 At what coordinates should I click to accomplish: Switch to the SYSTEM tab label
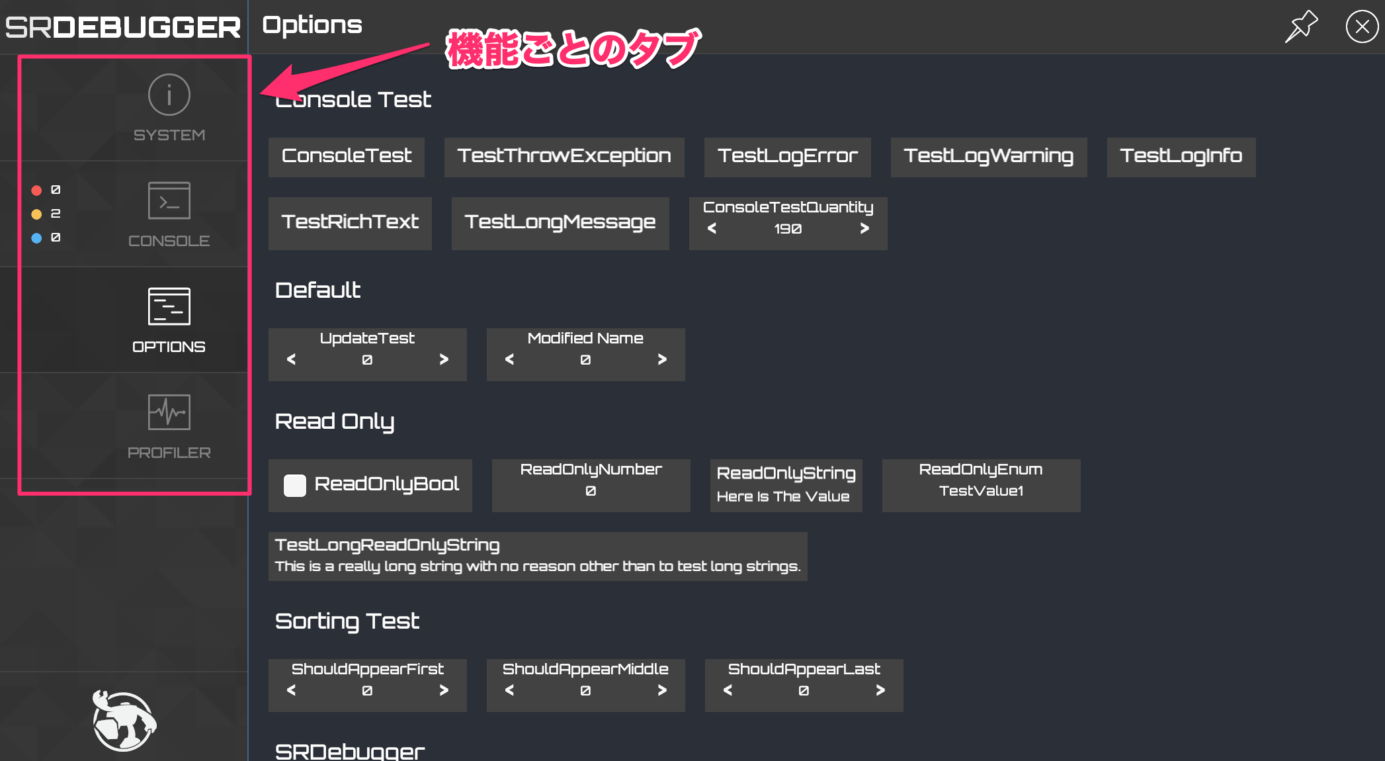169,135
